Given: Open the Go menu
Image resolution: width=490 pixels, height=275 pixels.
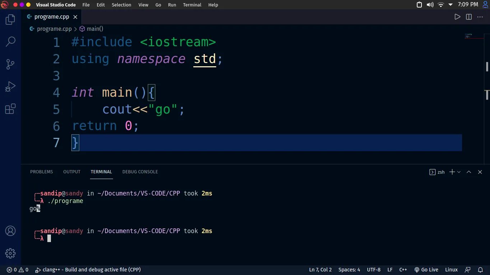Looking at the screenshot, I should [158, 5].
